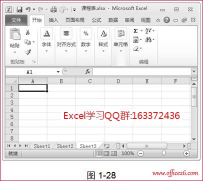This screenshot has height=181, width=203.
Task: Switch to Page Break Preview button
Action: [x=114, y=153]
